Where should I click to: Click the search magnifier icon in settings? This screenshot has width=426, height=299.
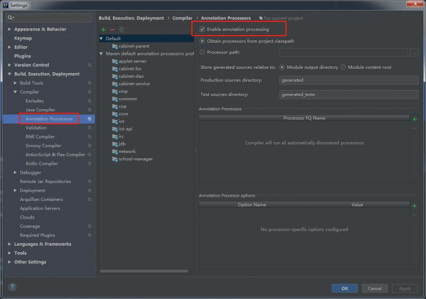[x=11, y=18]
